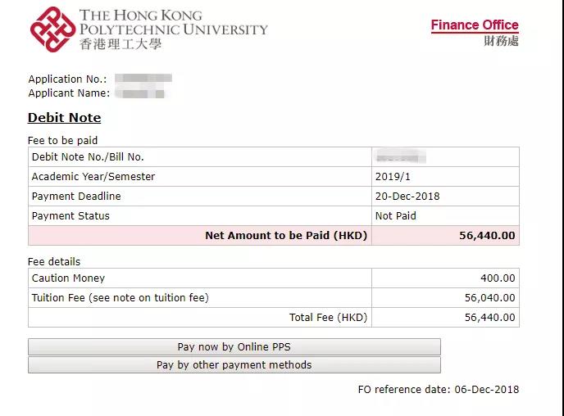The image size is (564, 416).
Task: Click the Caution Money amount 400.00
Action: pyautogui.click(x=498, y=278)
